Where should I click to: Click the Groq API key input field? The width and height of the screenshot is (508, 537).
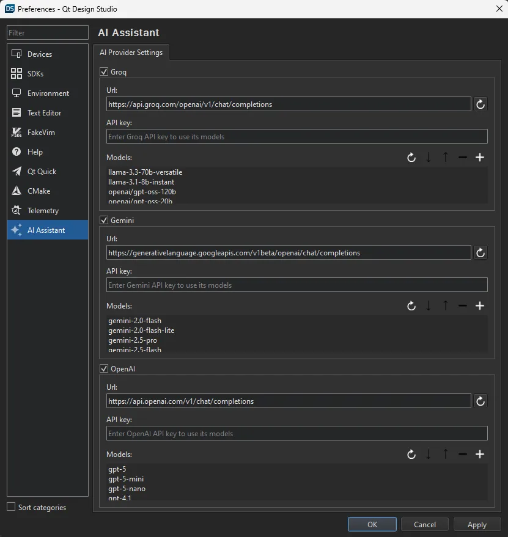[x=296, y=137]
